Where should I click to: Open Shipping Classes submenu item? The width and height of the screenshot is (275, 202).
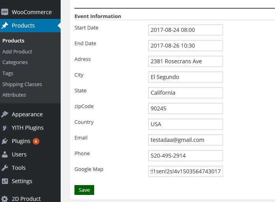[x=22, y=84]
